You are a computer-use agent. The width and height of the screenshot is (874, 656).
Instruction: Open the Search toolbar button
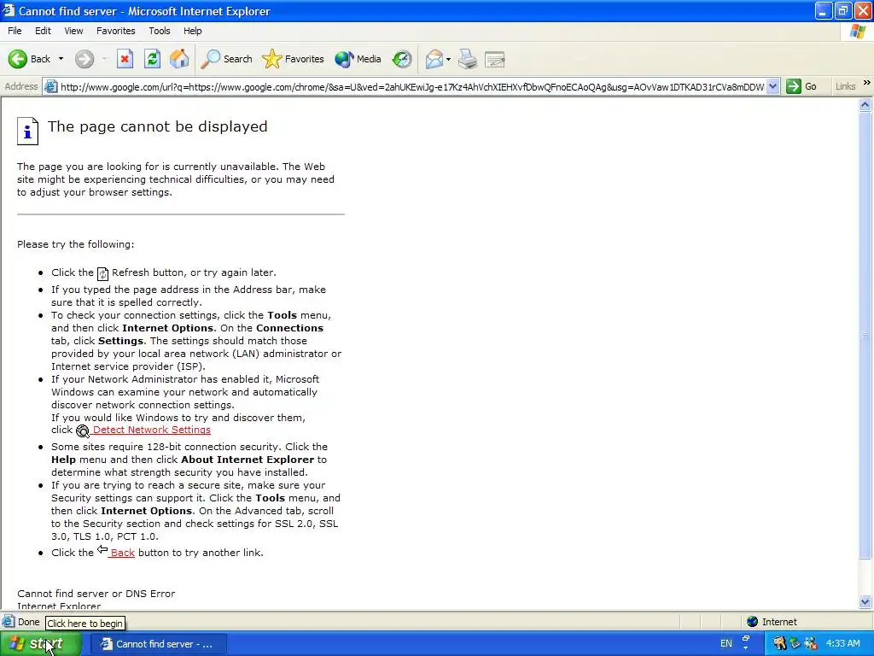tap(226, 59)
